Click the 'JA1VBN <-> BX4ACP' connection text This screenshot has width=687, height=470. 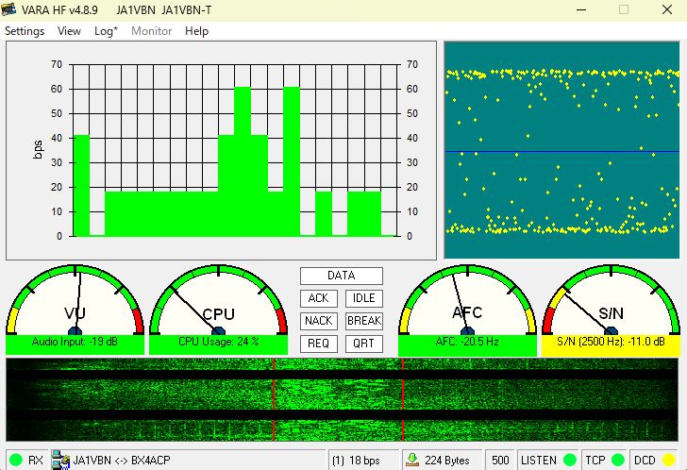(x=122, y=461)
